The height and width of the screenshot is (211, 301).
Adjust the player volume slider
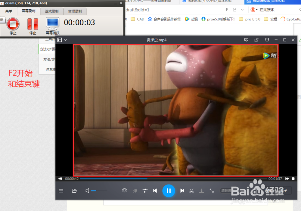tap(99, 191)
